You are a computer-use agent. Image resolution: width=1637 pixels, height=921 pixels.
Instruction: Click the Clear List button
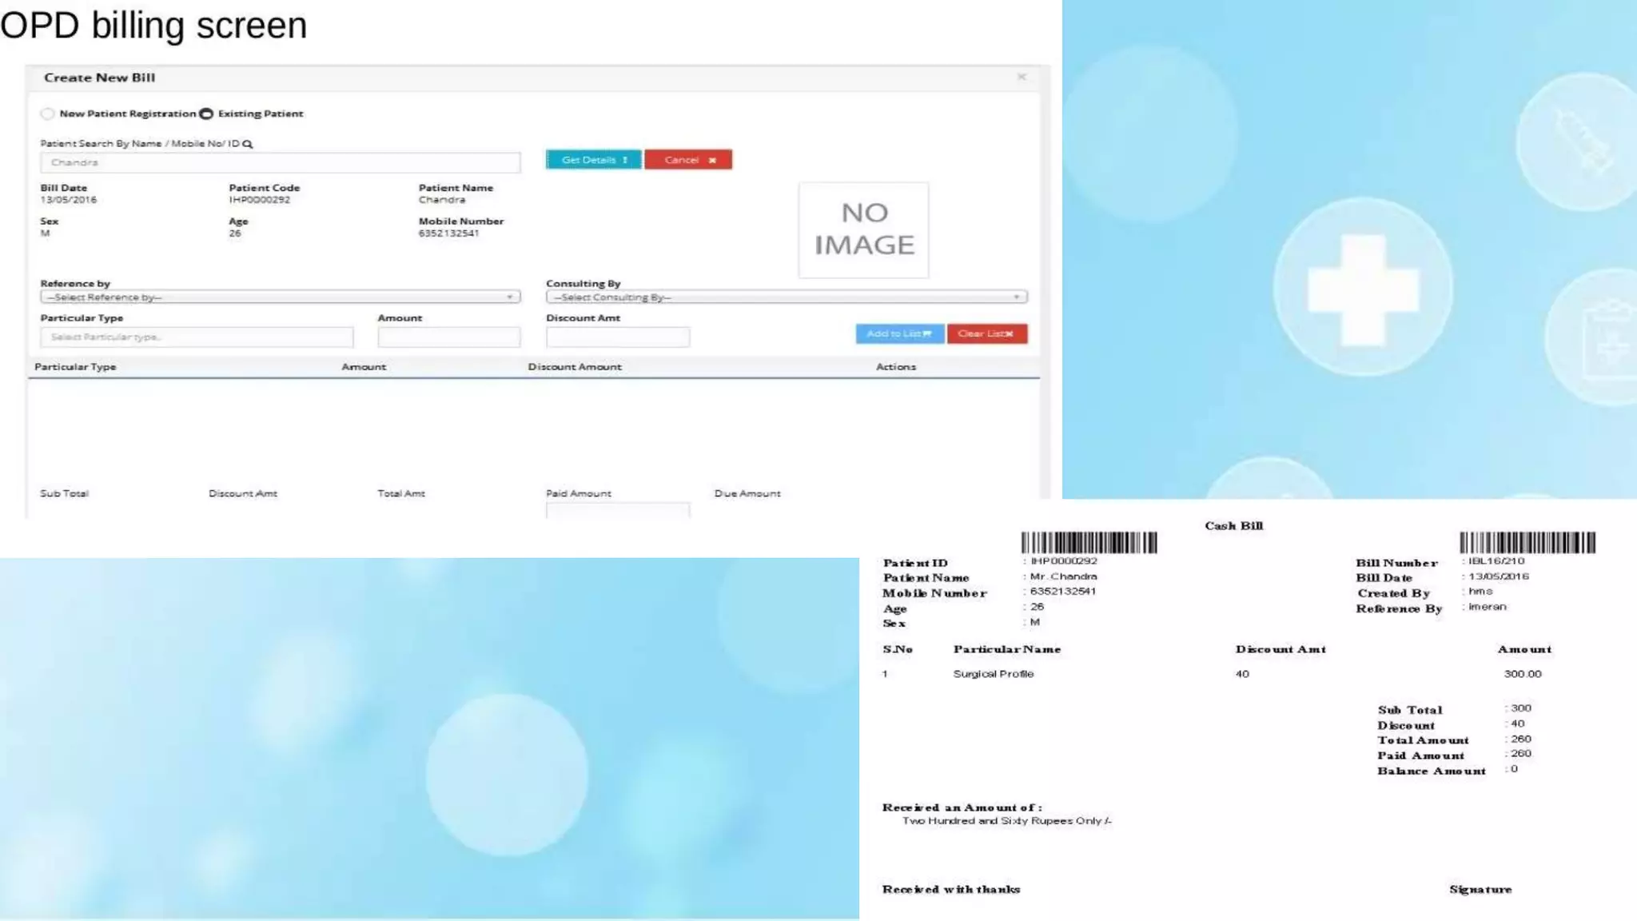(x=987, y=333)
